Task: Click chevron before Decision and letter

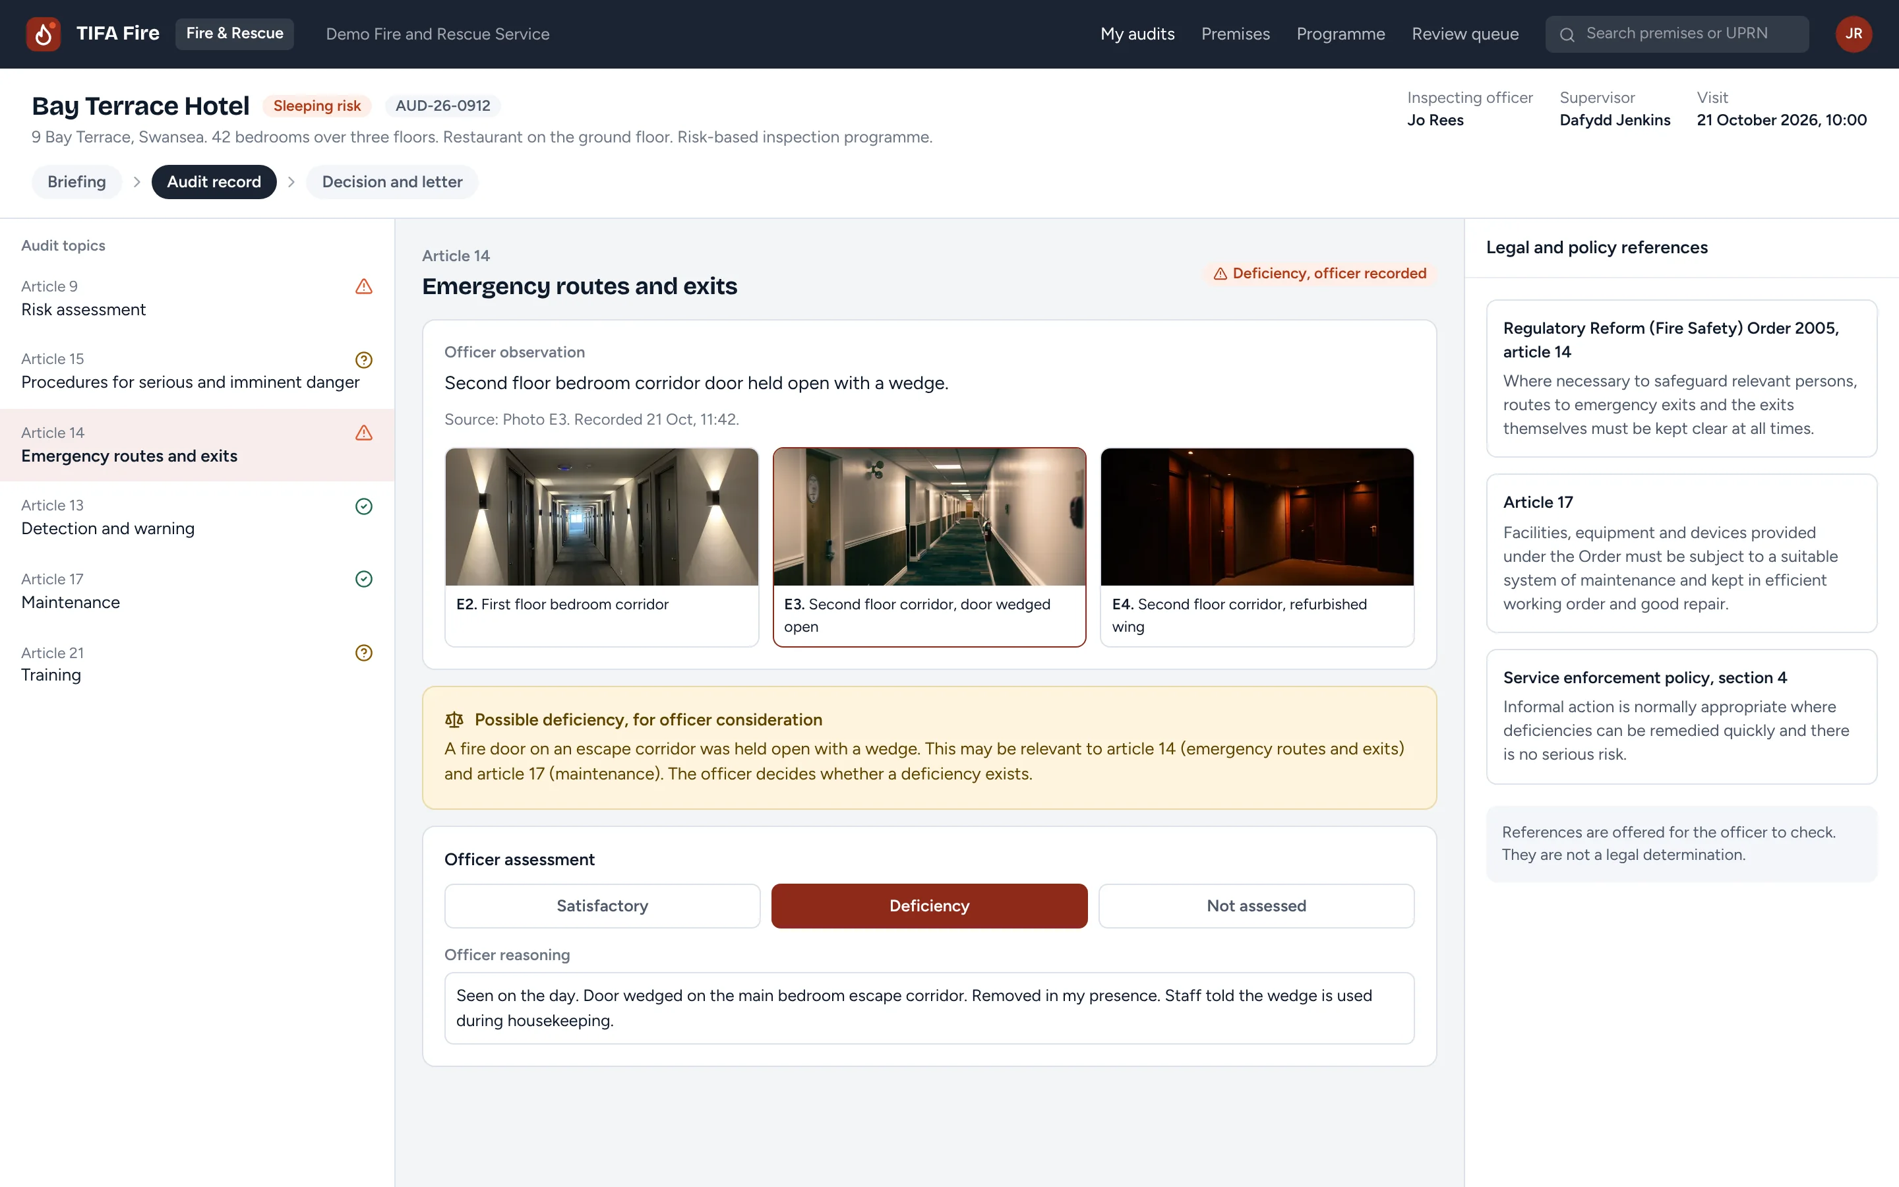Action: (291, 182)
